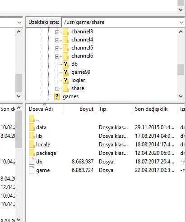
Task: Click the loglar question-mark folder icon
Action: (65, 80)
